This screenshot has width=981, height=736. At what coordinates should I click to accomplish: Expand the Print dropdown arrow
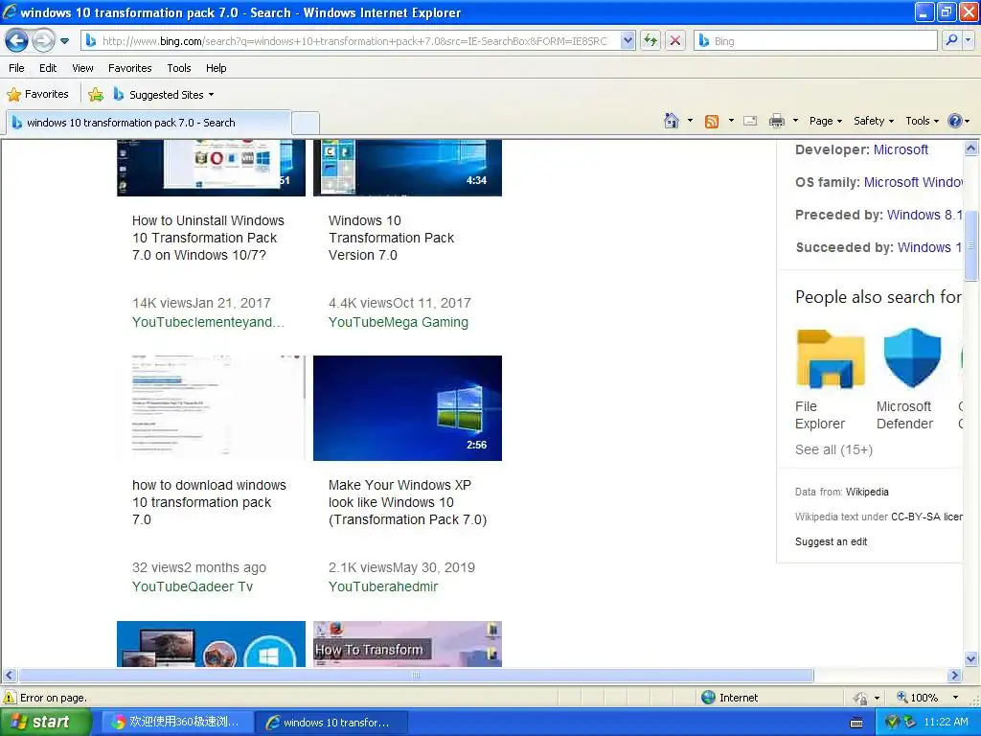[x=795, y=121]
